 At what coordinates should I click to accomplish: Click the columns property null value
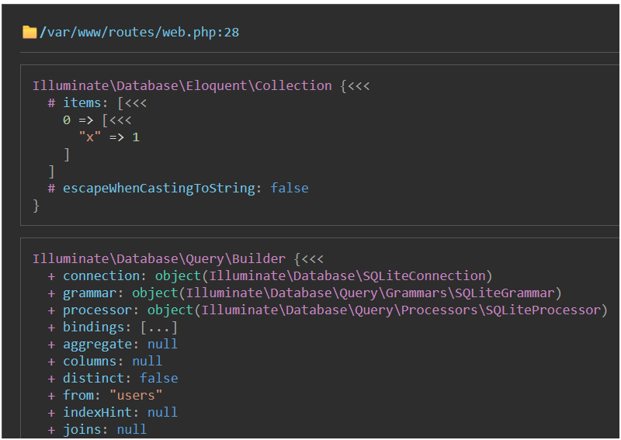coord(147,361)
